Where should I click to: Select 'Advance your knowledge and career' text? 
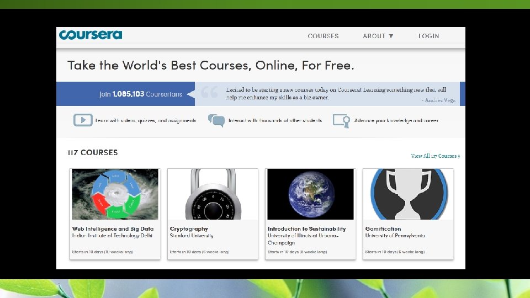coord(396,120)
